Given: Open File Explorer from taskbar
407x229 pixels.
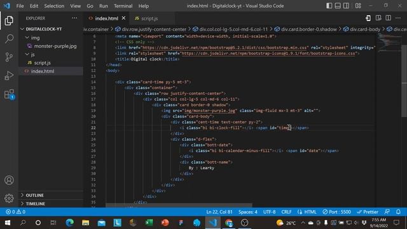Looking at the screenshot, I should (86, 223).
